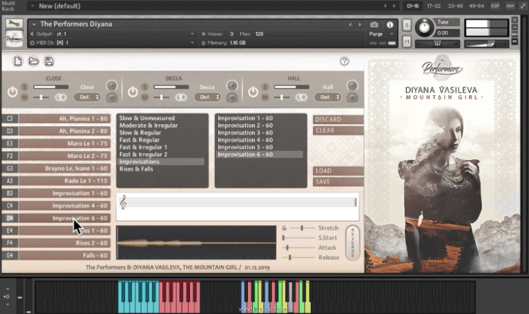
Task: Click L R stereo button on CLOSE mic
Action: click(61, 97)
